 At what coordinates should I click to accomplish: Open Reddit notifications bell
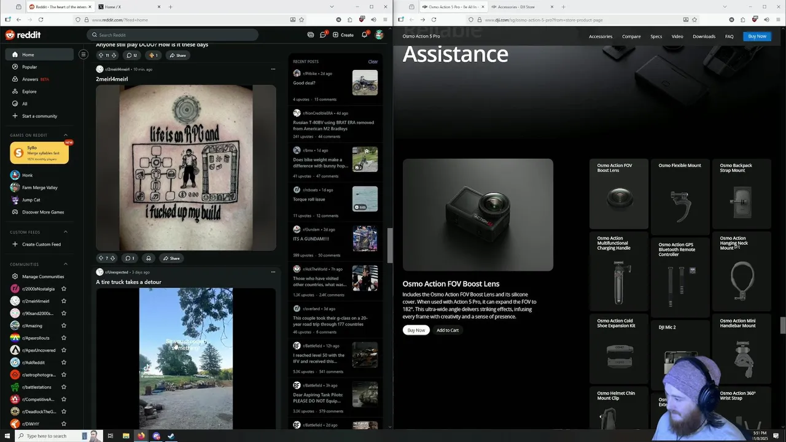click(364, 35)
